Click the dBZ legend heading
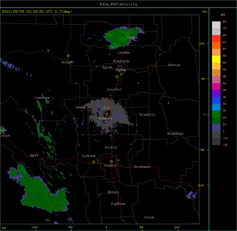This screenshot has height=231, width=237. [223, 15]
